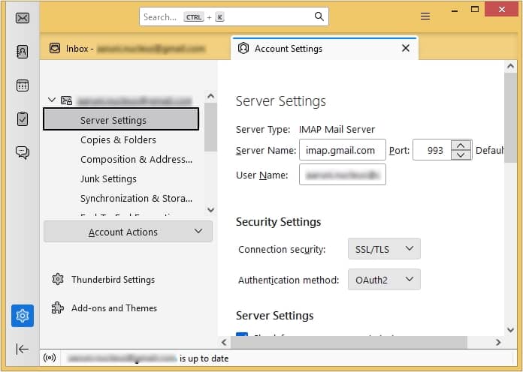This screenshot has height=372, width=523.
Task: Click the User Name input field
Action: (x=342, y=175)
